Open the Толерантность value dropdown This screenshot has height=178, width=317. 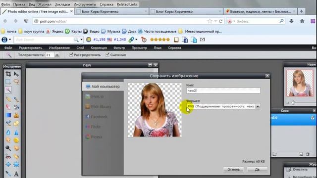(57, 55)
